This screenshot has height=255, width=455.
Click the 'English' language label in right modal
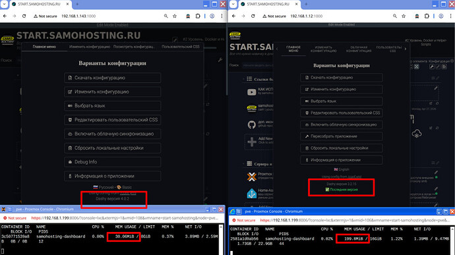342,169
